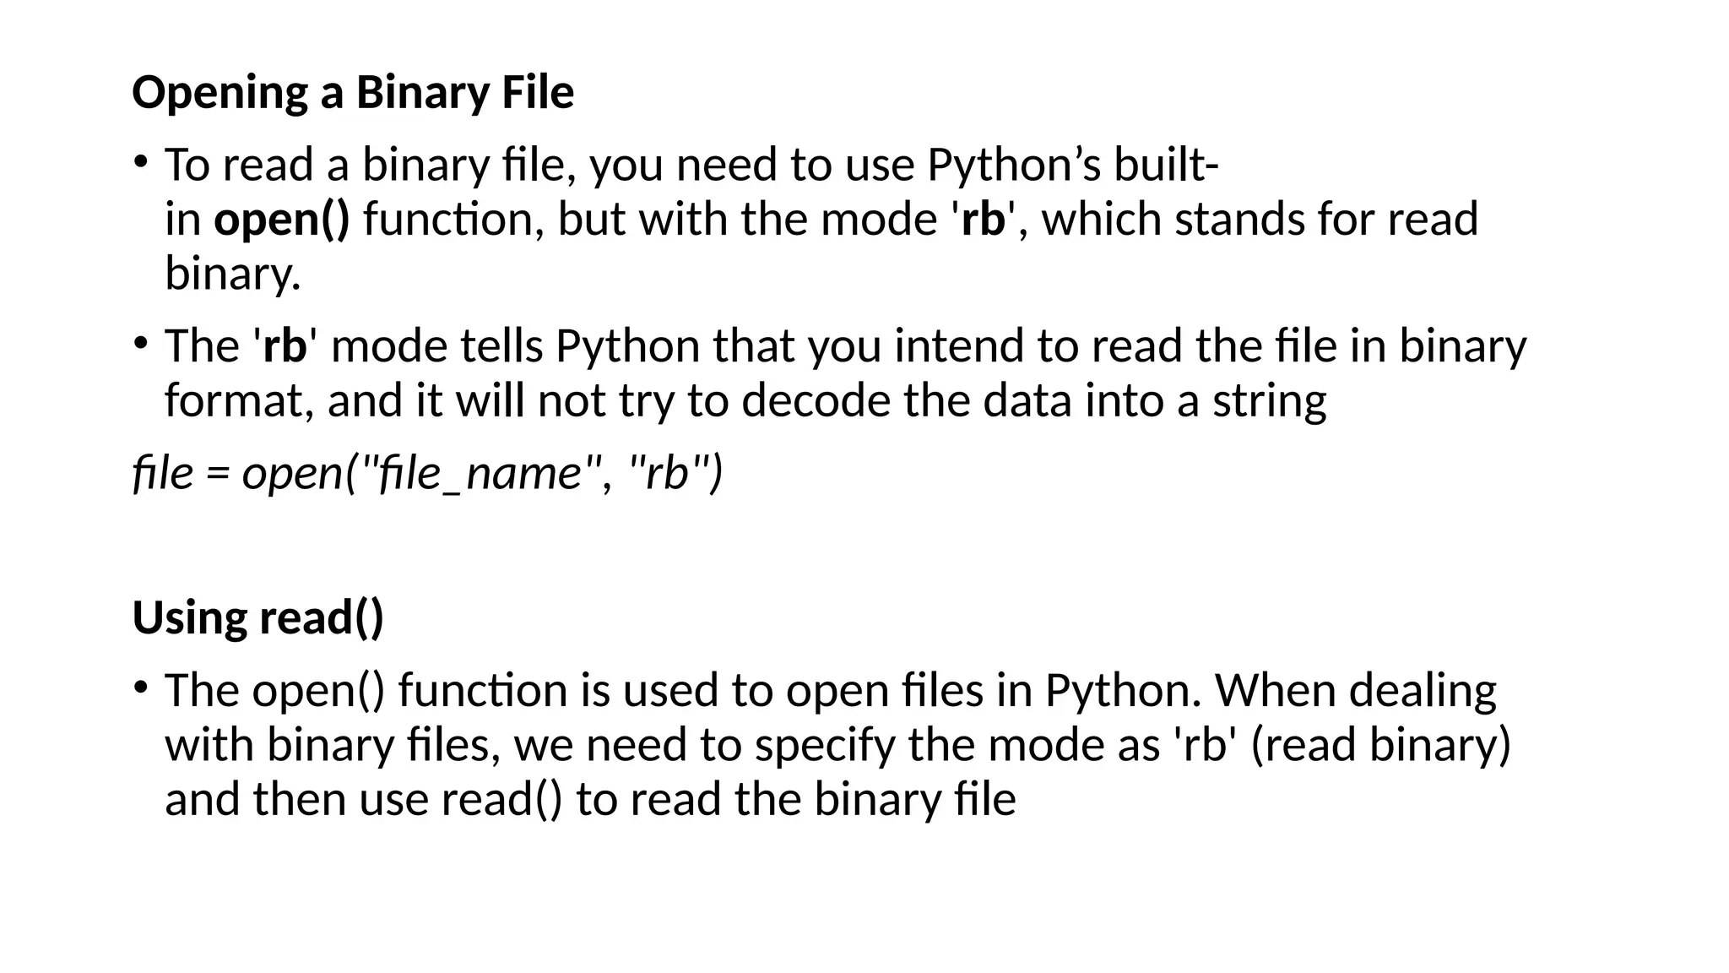The height and width of the screenshot is (973, 1729).
Task: Click the first bullet point marker
Action: (141, 160)
